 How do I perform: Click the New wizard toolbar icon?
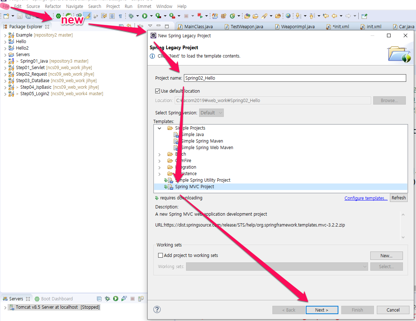coord(6,16)
